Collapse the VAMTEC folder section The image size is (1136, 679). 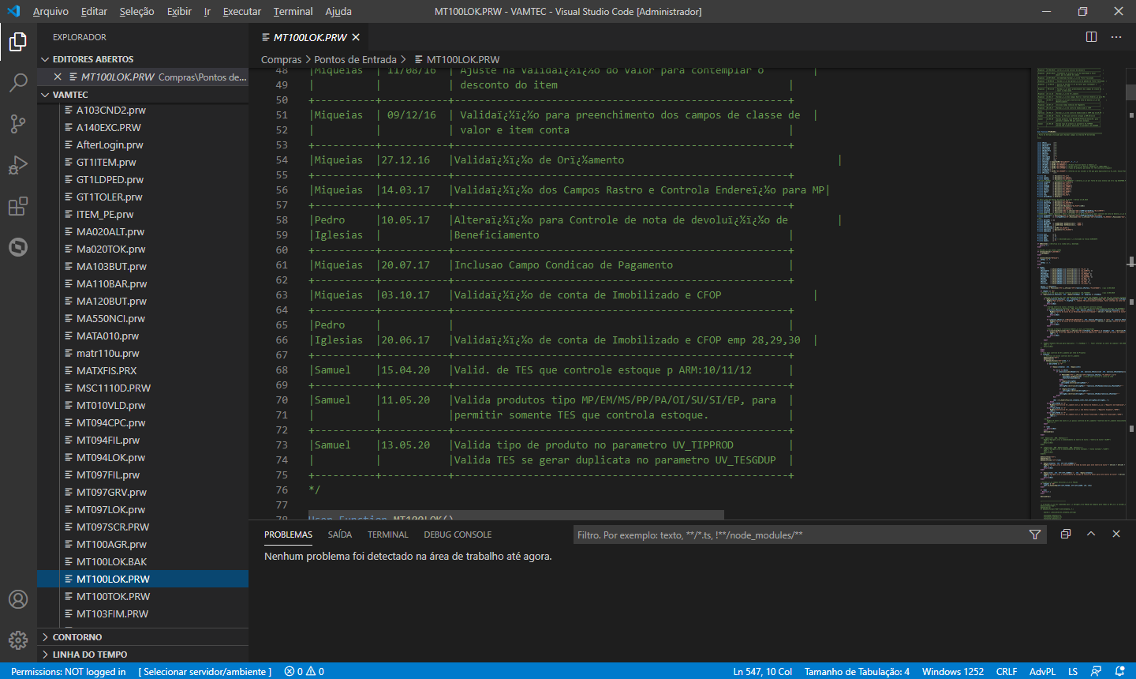point(143,95)
